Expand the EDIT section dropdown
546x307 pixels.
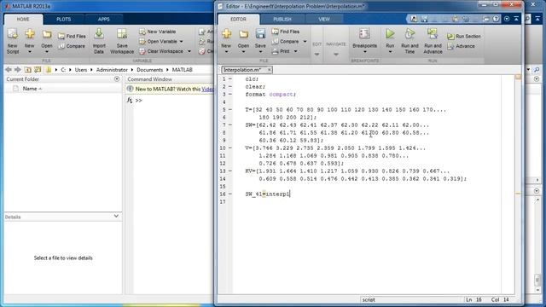tap(317, 55)
